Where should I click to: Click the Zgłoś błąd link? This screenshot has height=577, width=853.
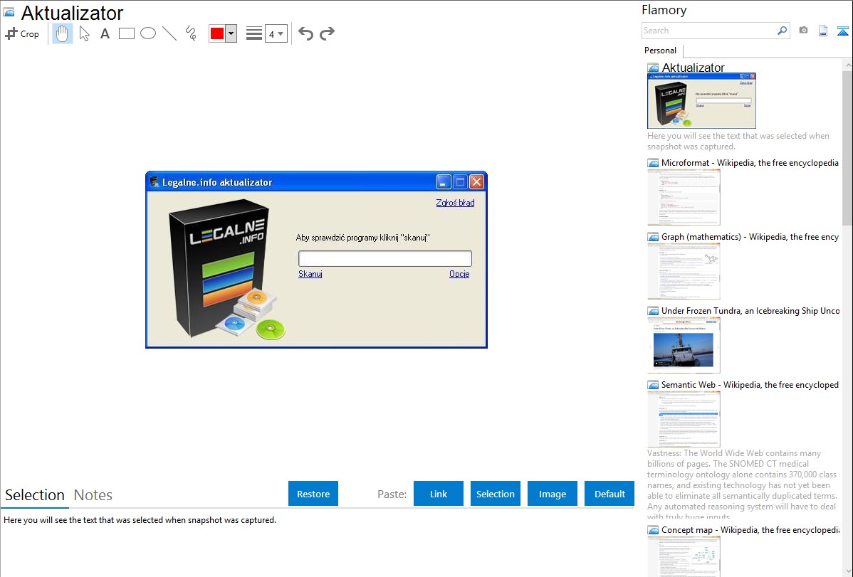455,203
